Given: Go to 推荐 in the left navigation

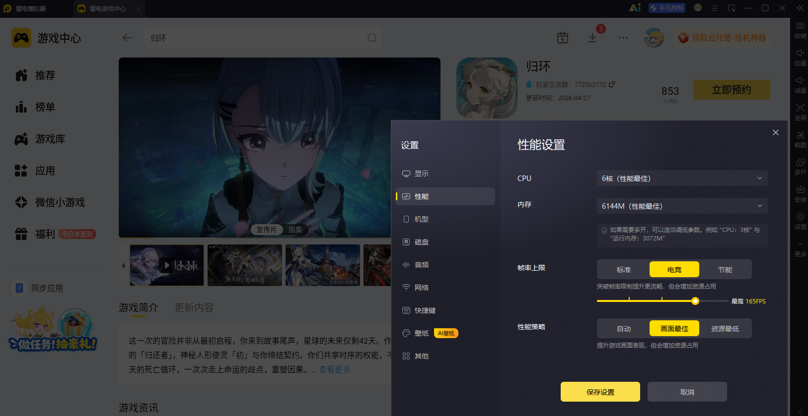Looking at the screenshot, I should tap(35, 75).
